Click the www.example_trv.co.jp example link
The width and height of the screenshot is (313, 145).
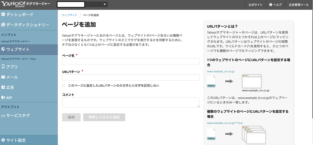(221, 71)
